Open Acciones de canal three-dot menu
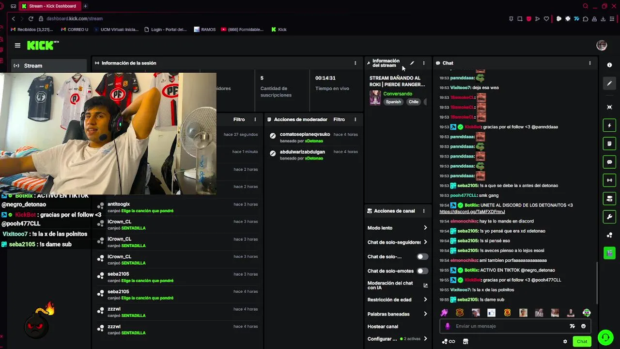The height and width of the screenshot is (349, 620). (424, 211)
